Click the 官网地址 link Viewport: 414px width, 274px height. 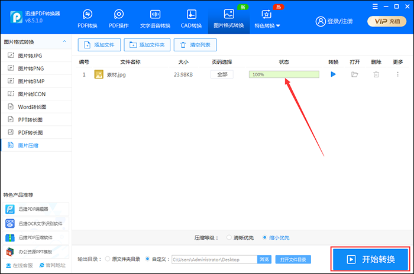pyautogui.click(x=53, y=265)
